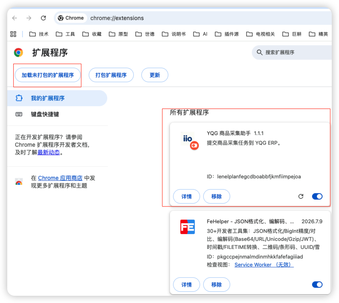Select 键盘快捷键 in the sidebar
The image size is (339, 303).
[57, 114]
